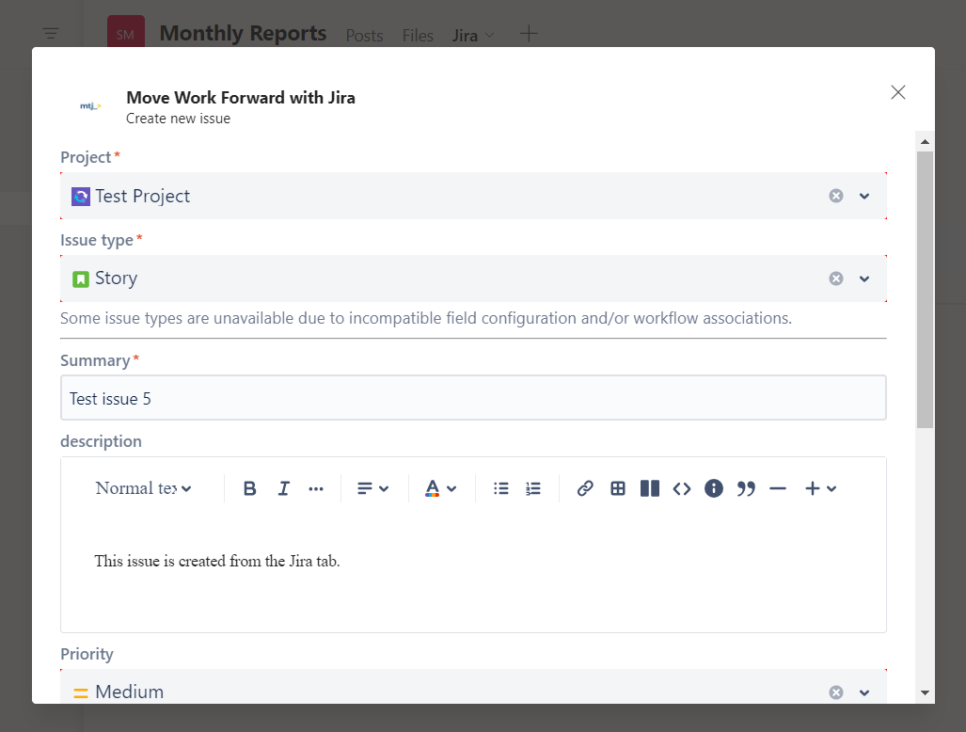Expand the Issue type dropdown chevron

pyautogui.click(x=864, y=278)
